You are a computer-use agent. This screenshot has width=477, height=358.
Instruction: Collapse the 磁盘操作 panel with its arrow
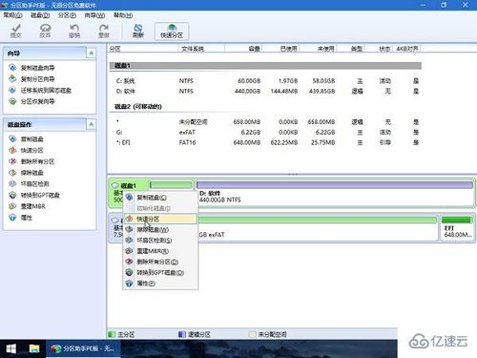pos(92,124)
